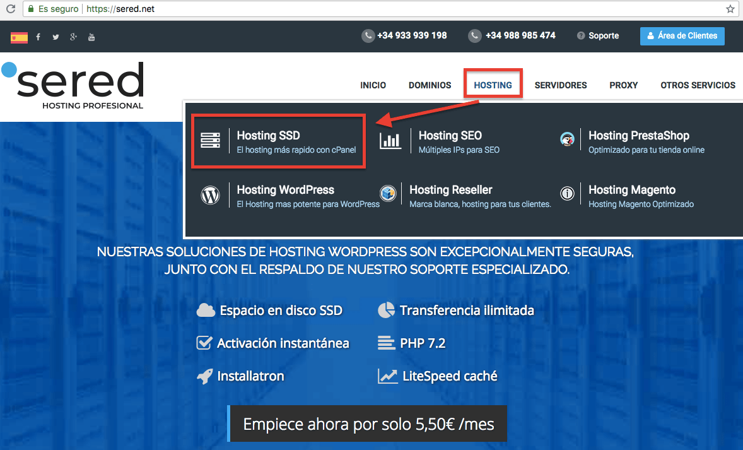Screen dimensions: 743x450
Task: Click the server icon next to Hosting SSD
Action: click(x=211, y=140)
